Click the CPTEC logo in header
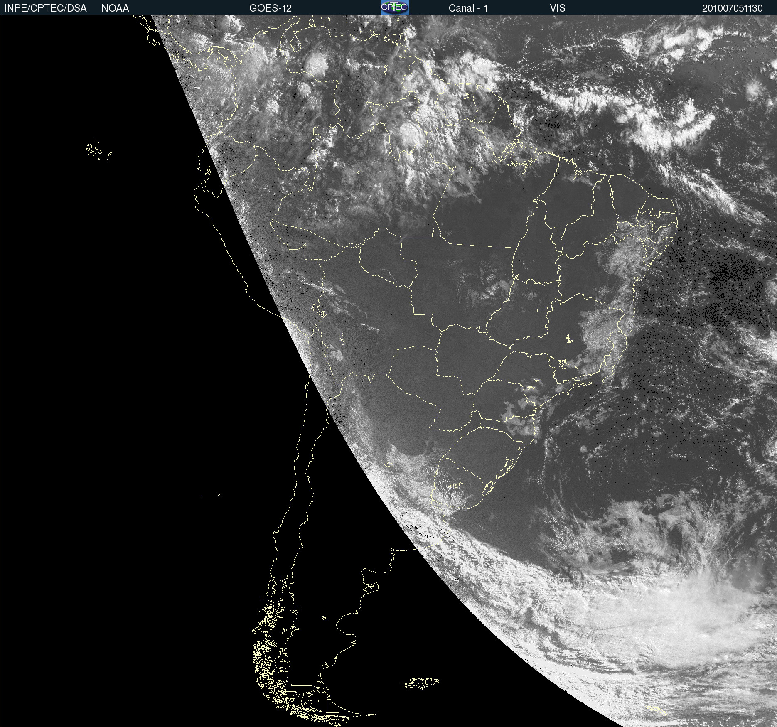Image resolution: width=777 pixels, height=727 pixels. (395, 7)
